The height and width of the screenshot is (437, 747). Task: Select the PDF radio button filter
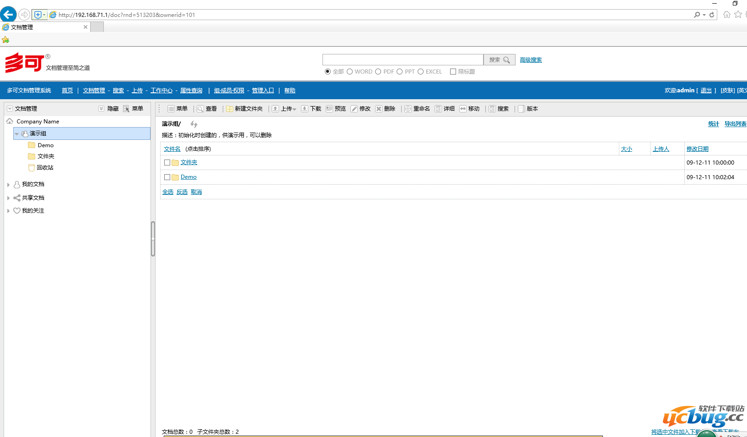tap(378, 72)
